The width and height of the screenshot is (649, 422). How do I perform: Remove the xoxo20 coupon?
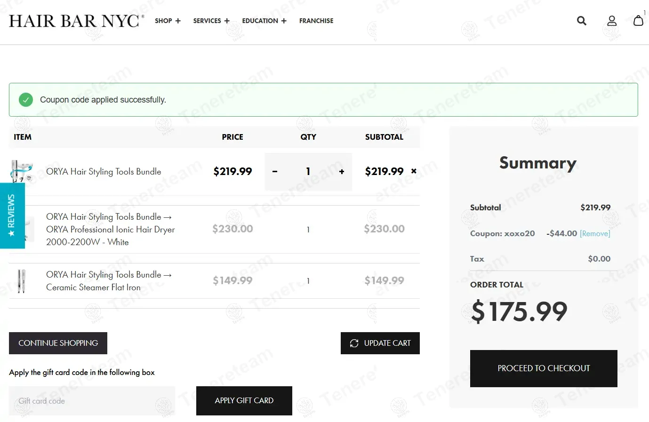[595, 233]
